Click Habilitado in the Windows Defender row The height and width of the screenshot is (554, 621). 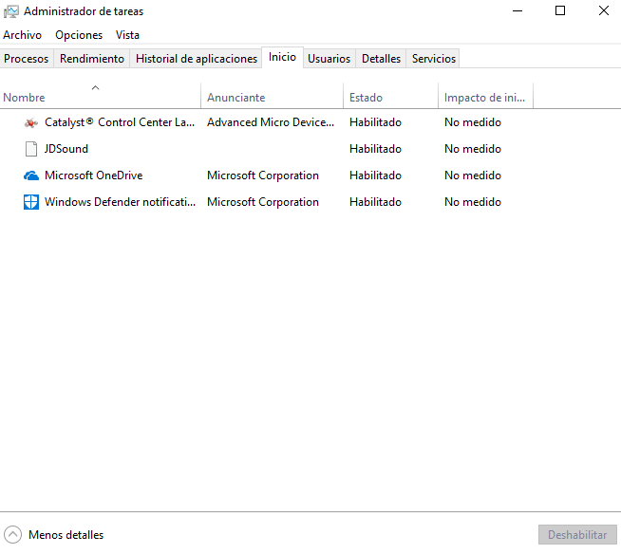pyautogui.click(x=375, y=202)
